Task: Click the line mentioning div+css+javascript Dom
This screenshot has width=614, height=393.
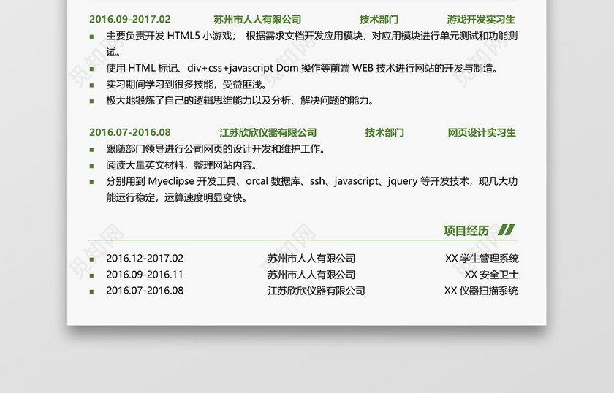Action: [x=302, y=68]
